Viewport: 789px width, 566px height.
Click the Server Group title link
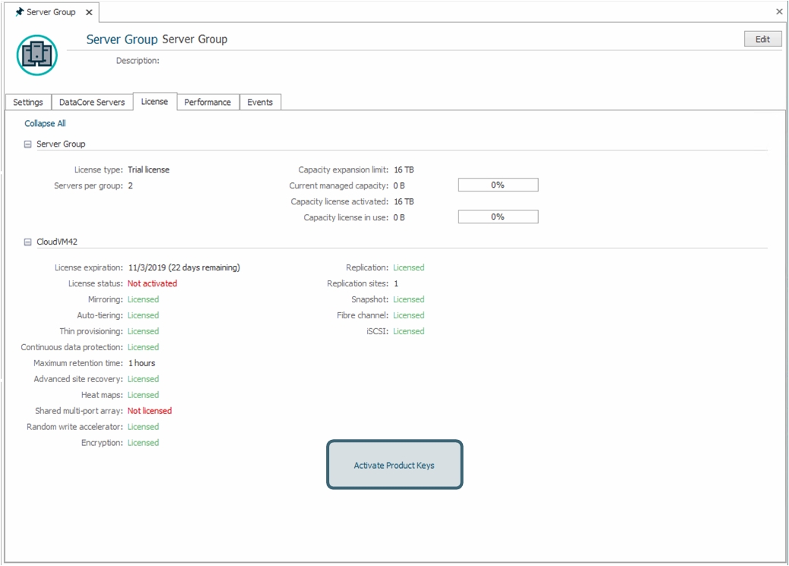click(122, 40)
